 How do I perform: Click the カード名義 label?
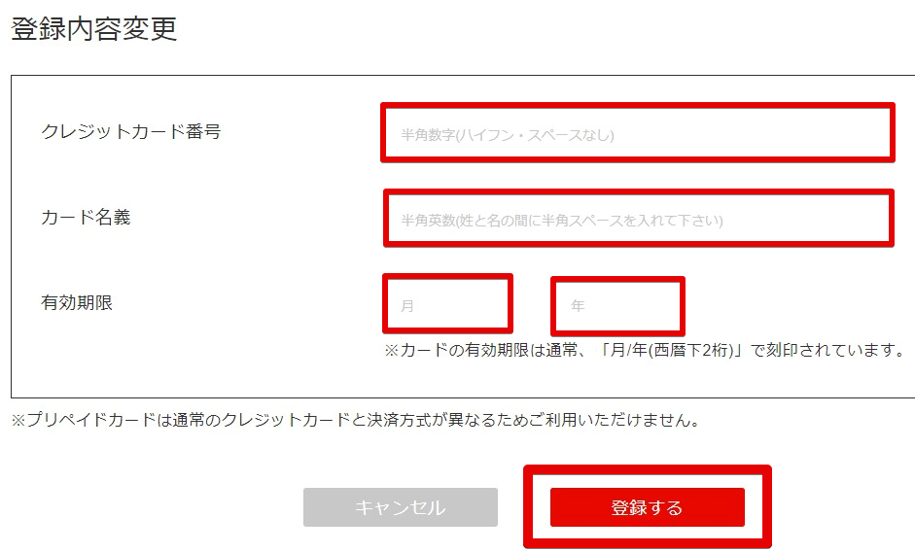tap(86, 217)
